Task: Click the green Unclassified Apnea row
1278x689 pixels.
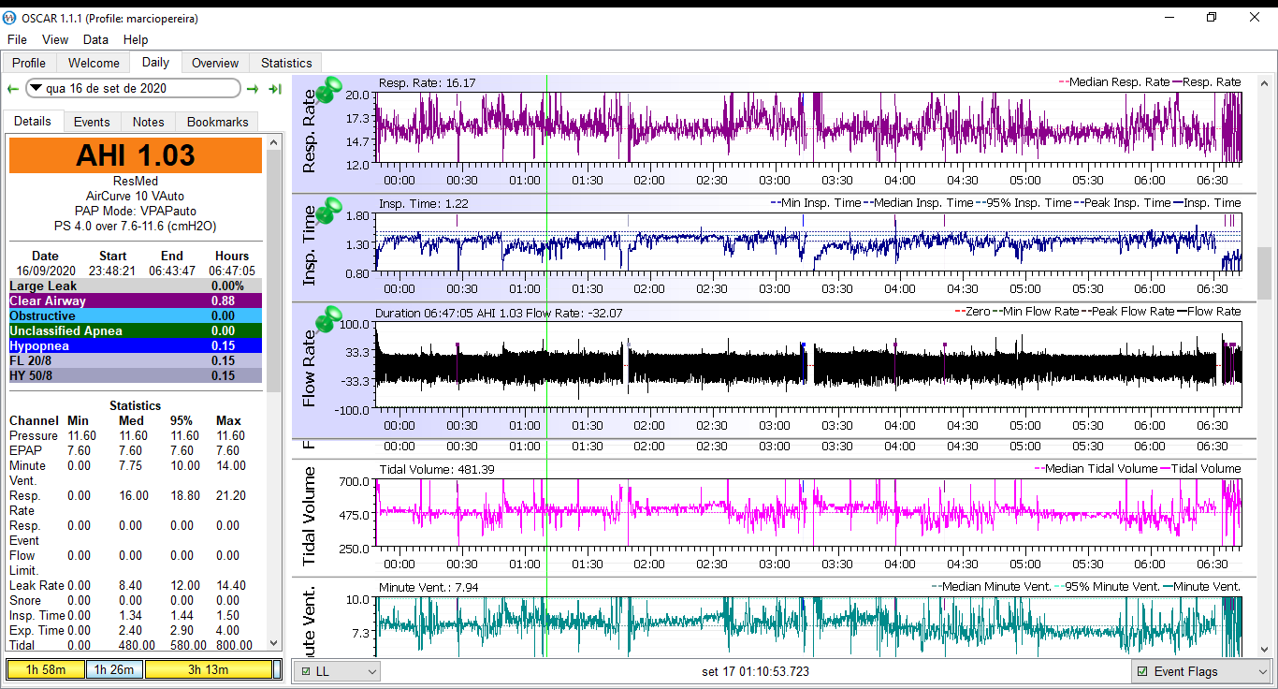Action: 136,330
